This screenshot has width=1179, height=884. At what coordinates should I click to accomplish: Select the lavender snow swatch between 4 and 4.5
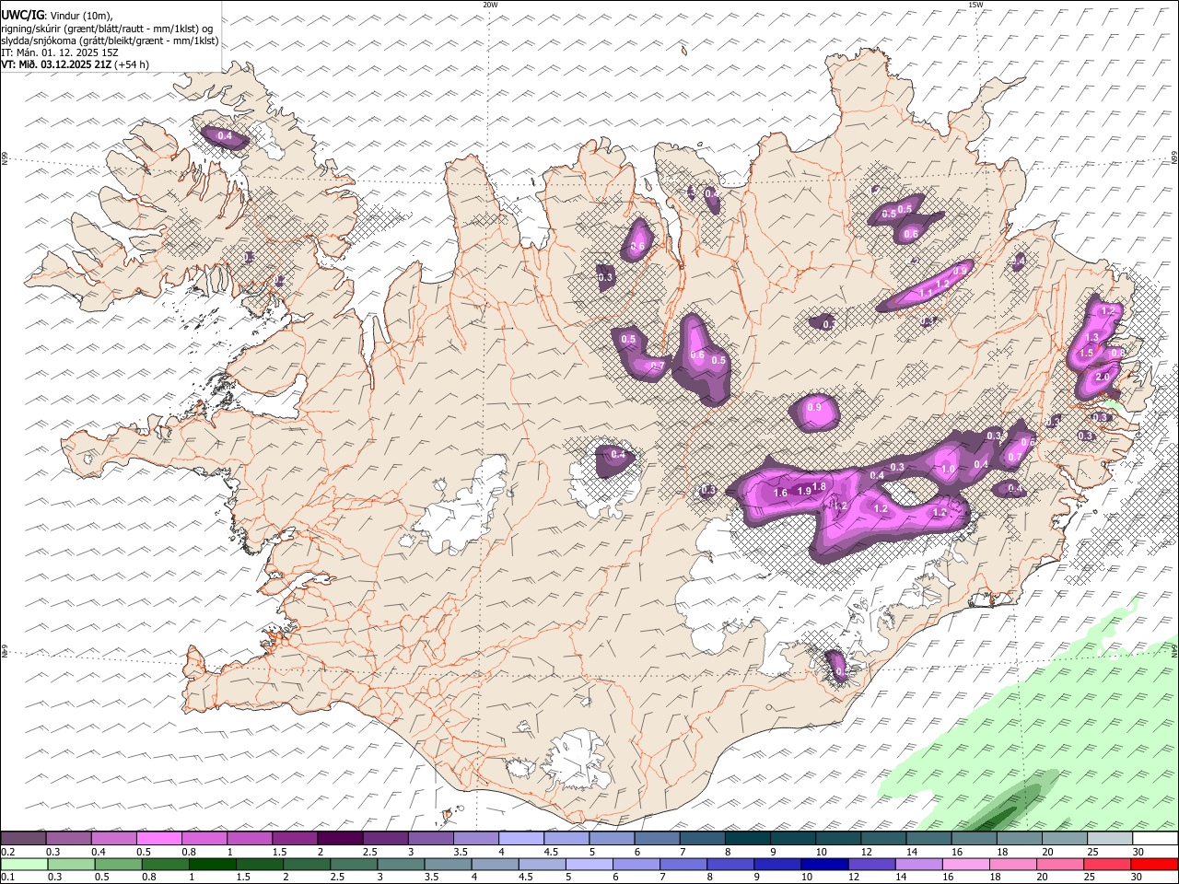coord(520,839)
